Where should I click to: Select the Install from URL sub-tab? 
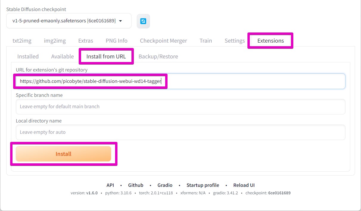pos(106,56)
